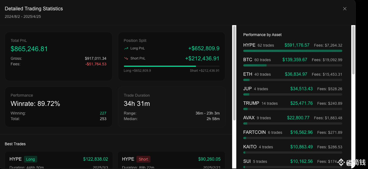This screenshot has height=169, width=368.
Task: Click the Trade Duration value 34h 31m
Action: click(137, 104)
